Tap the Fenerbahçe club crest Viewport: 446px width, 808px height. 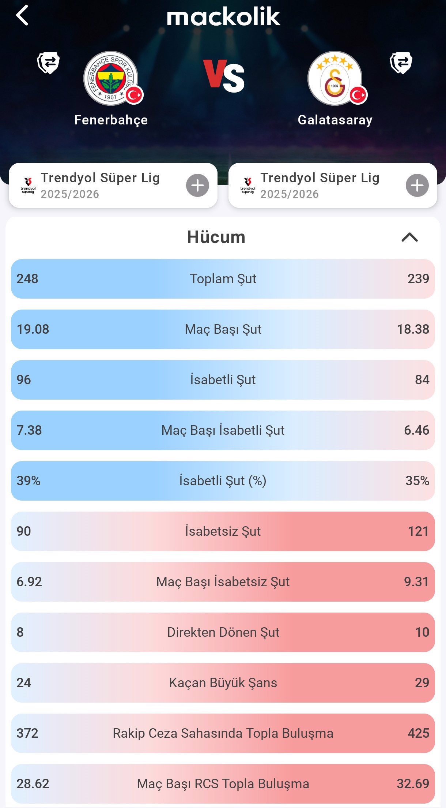coord(111,78)
